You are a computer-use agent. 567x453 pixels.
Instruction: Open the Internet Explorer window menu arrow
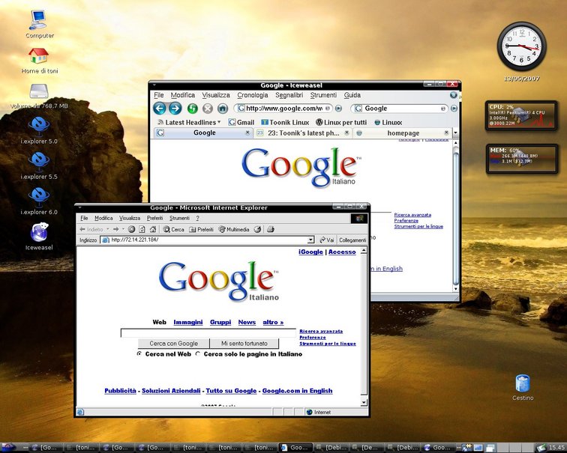tap(80, 207)
